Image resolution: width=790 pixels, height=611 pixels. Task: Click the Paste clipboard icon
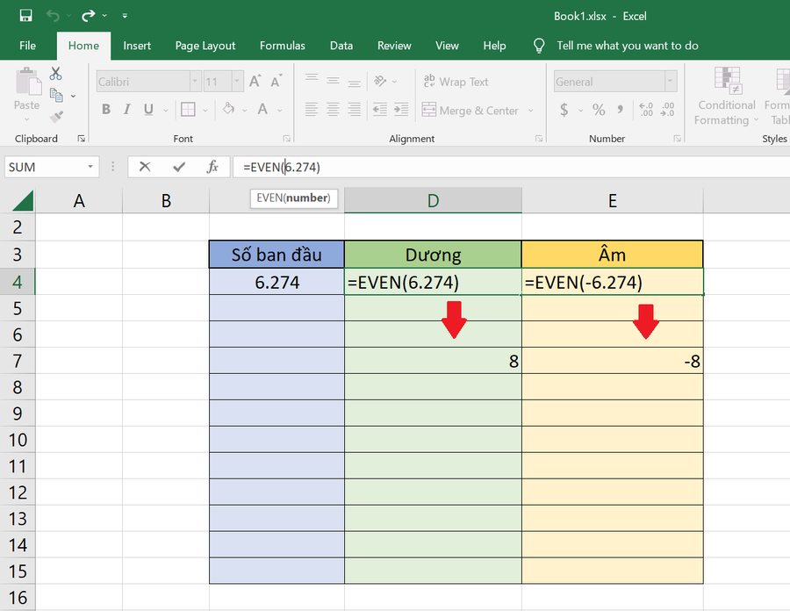[27, 82]
